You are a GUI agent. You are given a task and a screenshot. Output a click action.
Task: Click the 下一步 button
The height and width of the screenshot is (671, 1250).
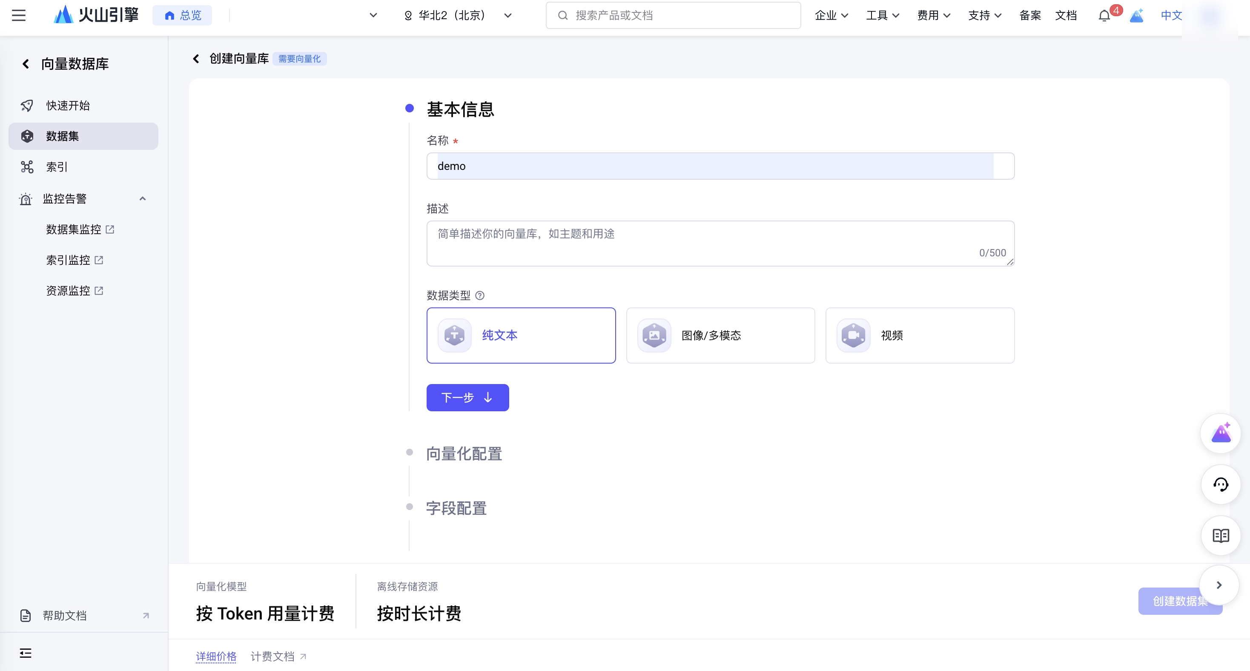pos(467,397)
